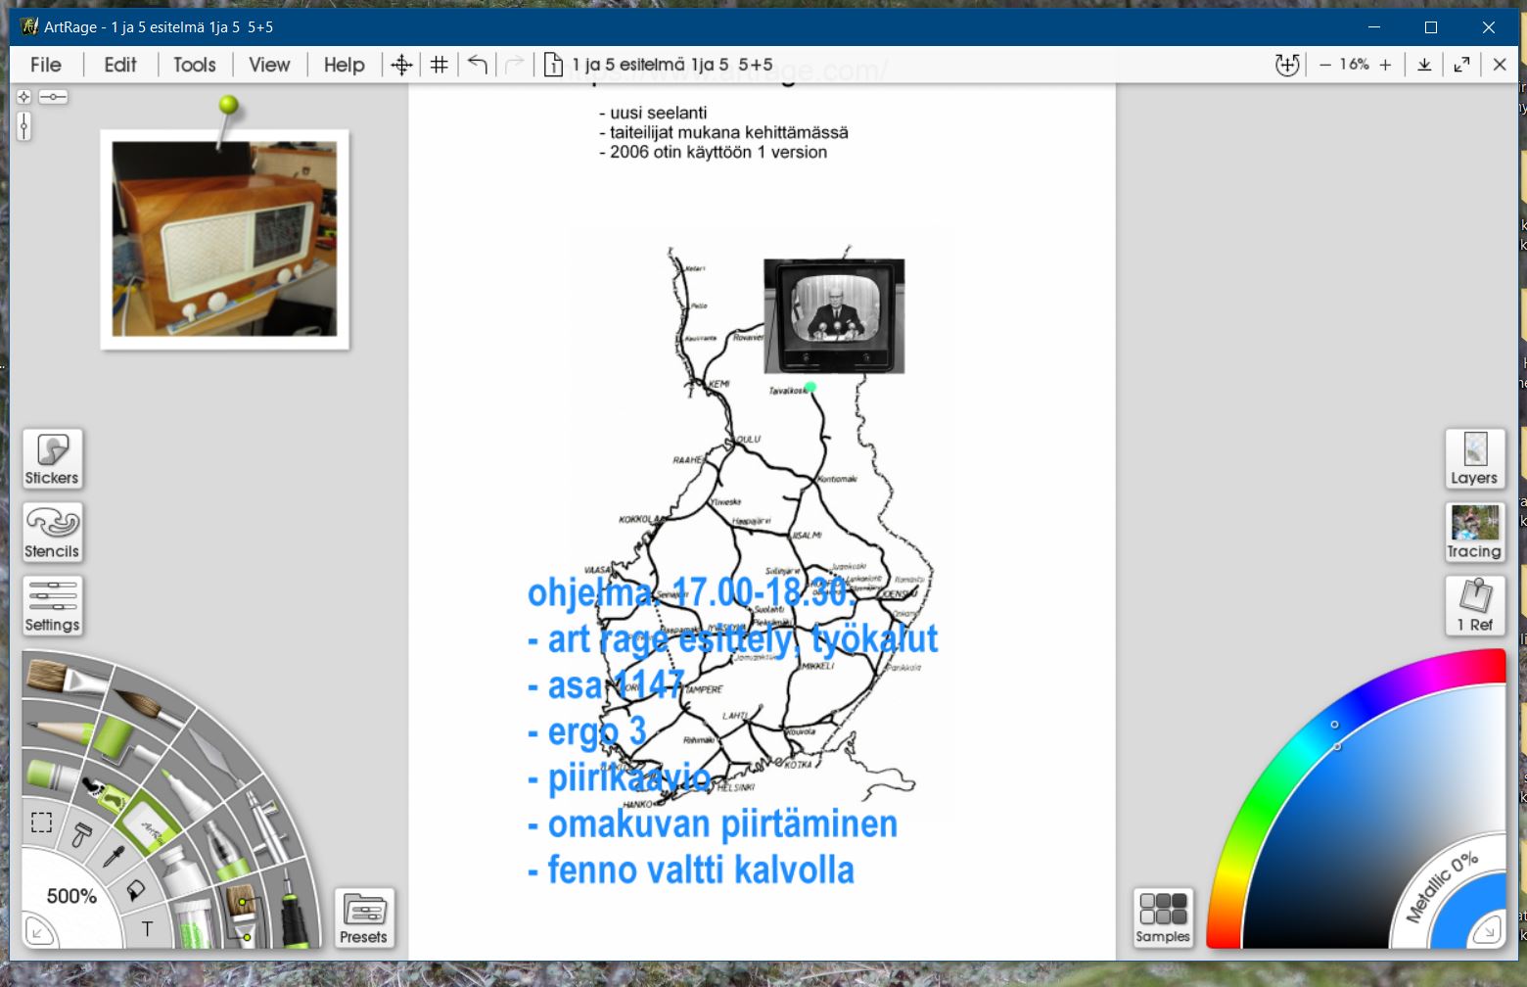Viewport: 1527px width, 987px height.
Task: Select the paint bucket fill tool
Action: (x=134, y=891)
